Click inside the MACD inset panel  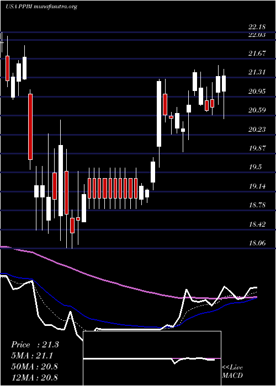click(x=152, y=358)
